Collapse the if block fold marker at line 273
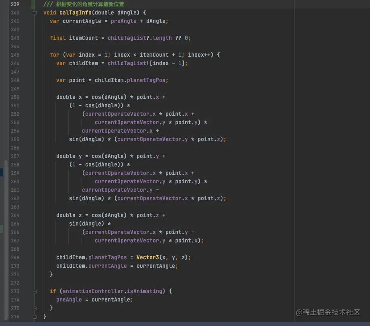The height and width of the screenshot is (326, 370). click(x=35, y=291)
